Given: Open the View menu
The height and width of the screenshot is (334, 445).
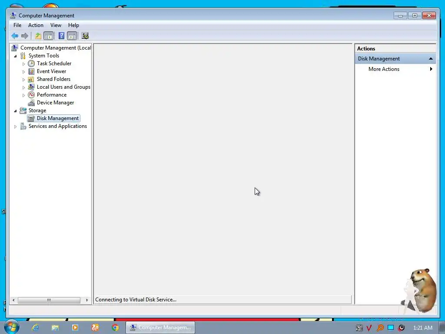Looking at the screenshot, I should tap(56, 25).
